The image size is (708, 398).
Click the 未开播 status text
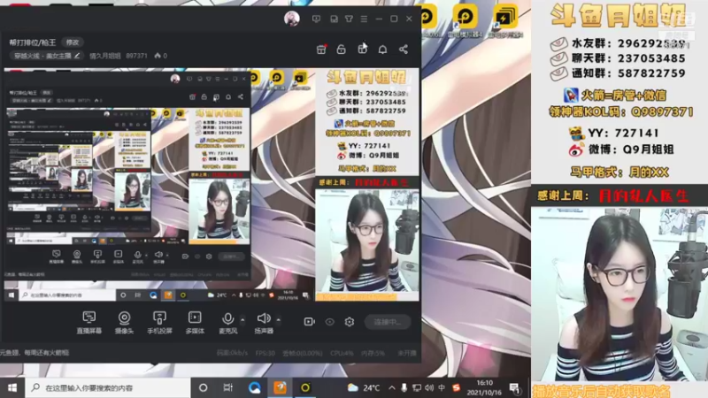click(407, 353)
